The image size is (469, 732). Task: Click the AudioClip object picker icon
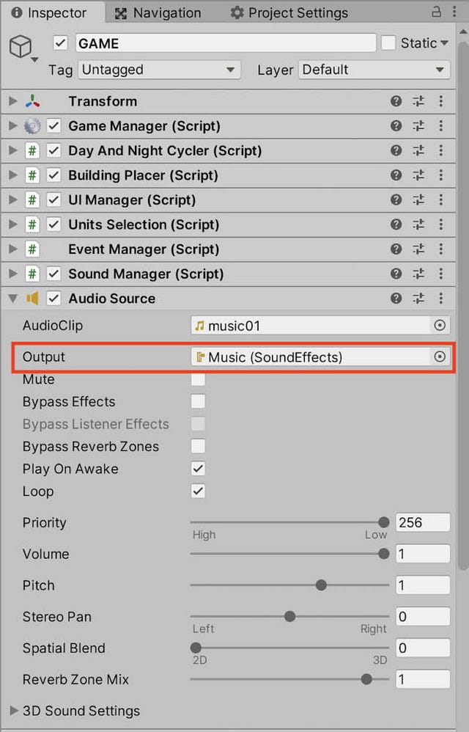pyautogui.click(x=440, y=325)
